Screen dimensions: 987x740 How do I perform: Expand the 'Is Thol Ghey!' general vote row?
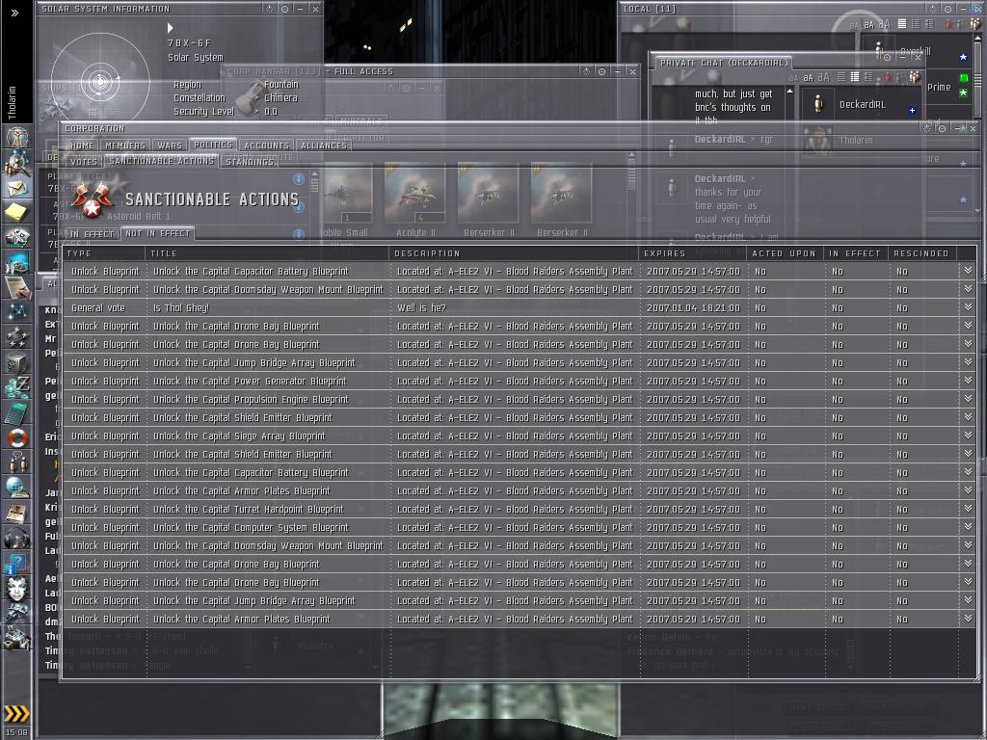[968, 307]
